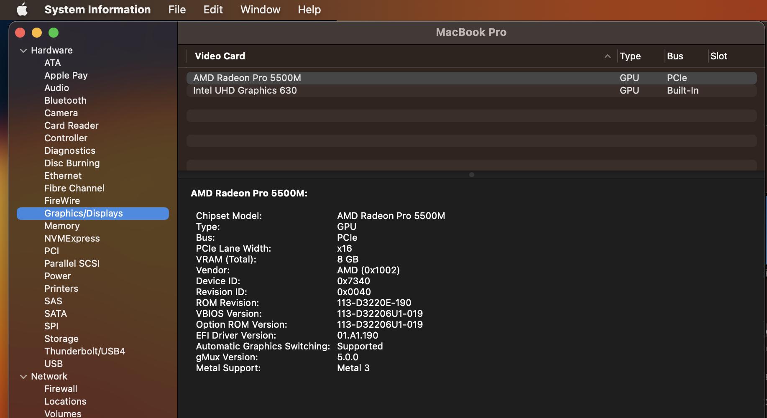
Task: Open the File menu
Action: (177, 9)
